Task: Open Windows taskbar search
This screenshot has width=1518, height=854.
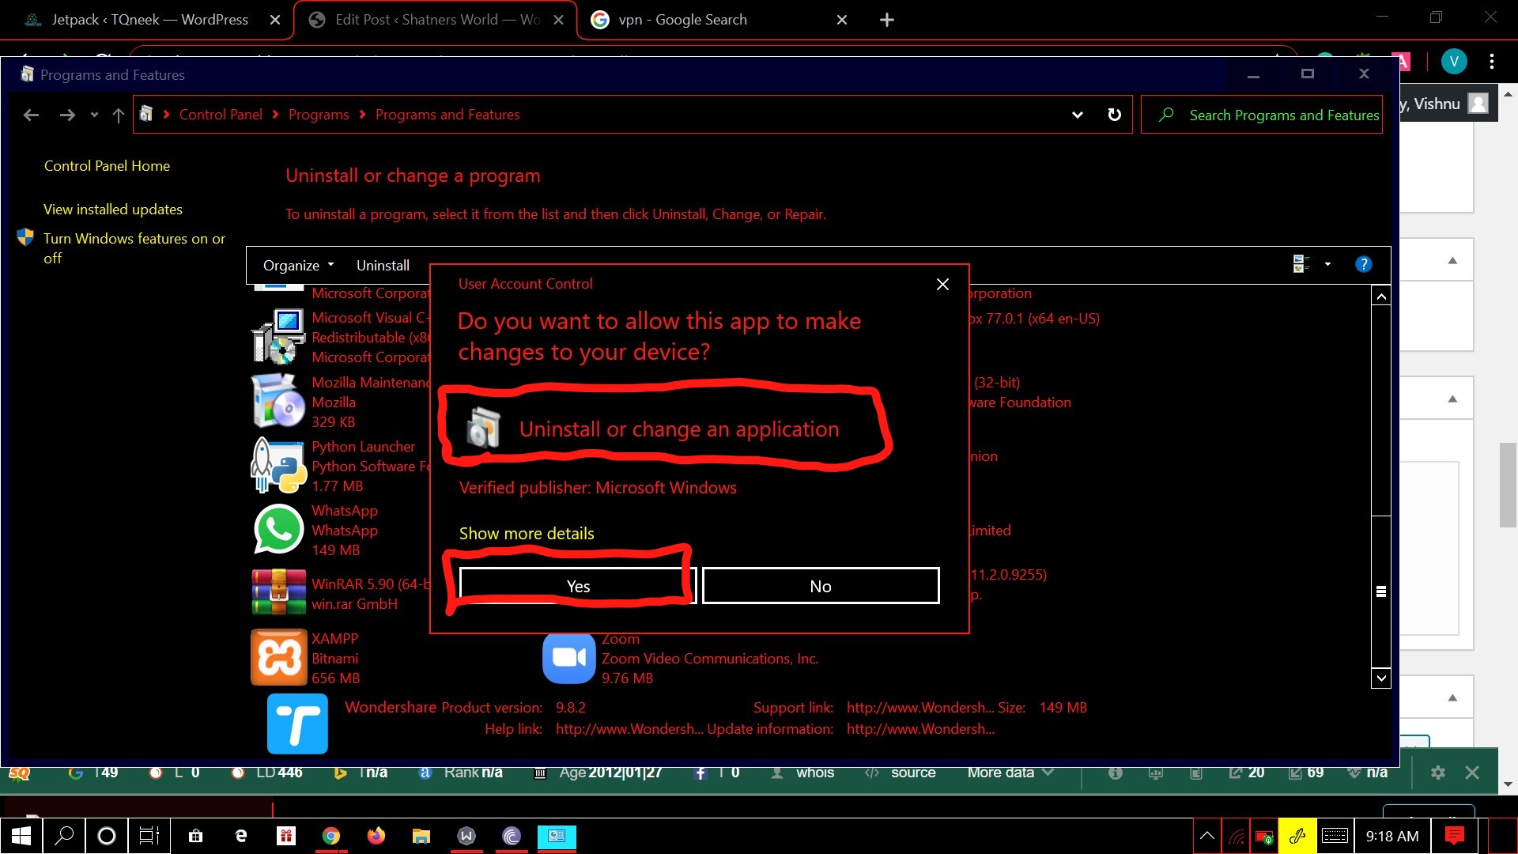Action: [64, 836]
